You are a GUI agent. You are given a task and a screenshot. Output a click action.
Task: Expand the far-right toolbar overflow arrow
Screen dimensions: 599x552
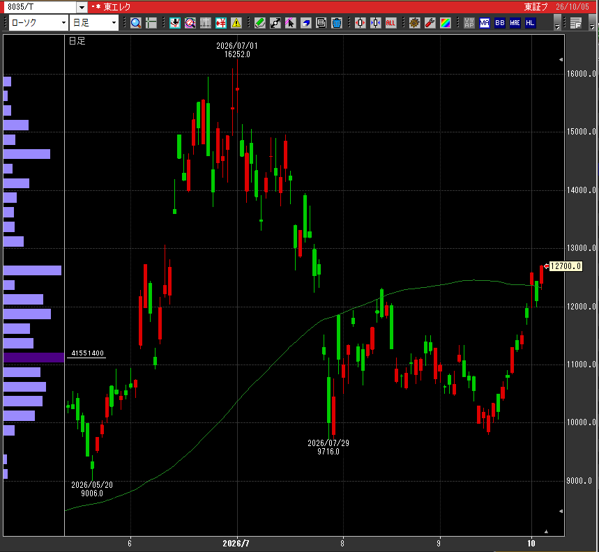point(592,23)
